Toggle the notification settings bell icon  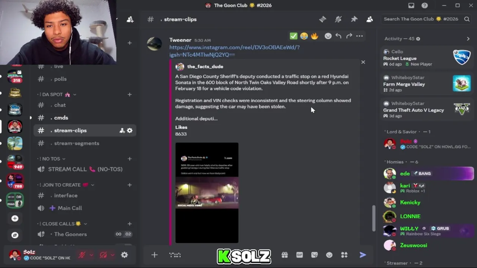pos(338,19)
